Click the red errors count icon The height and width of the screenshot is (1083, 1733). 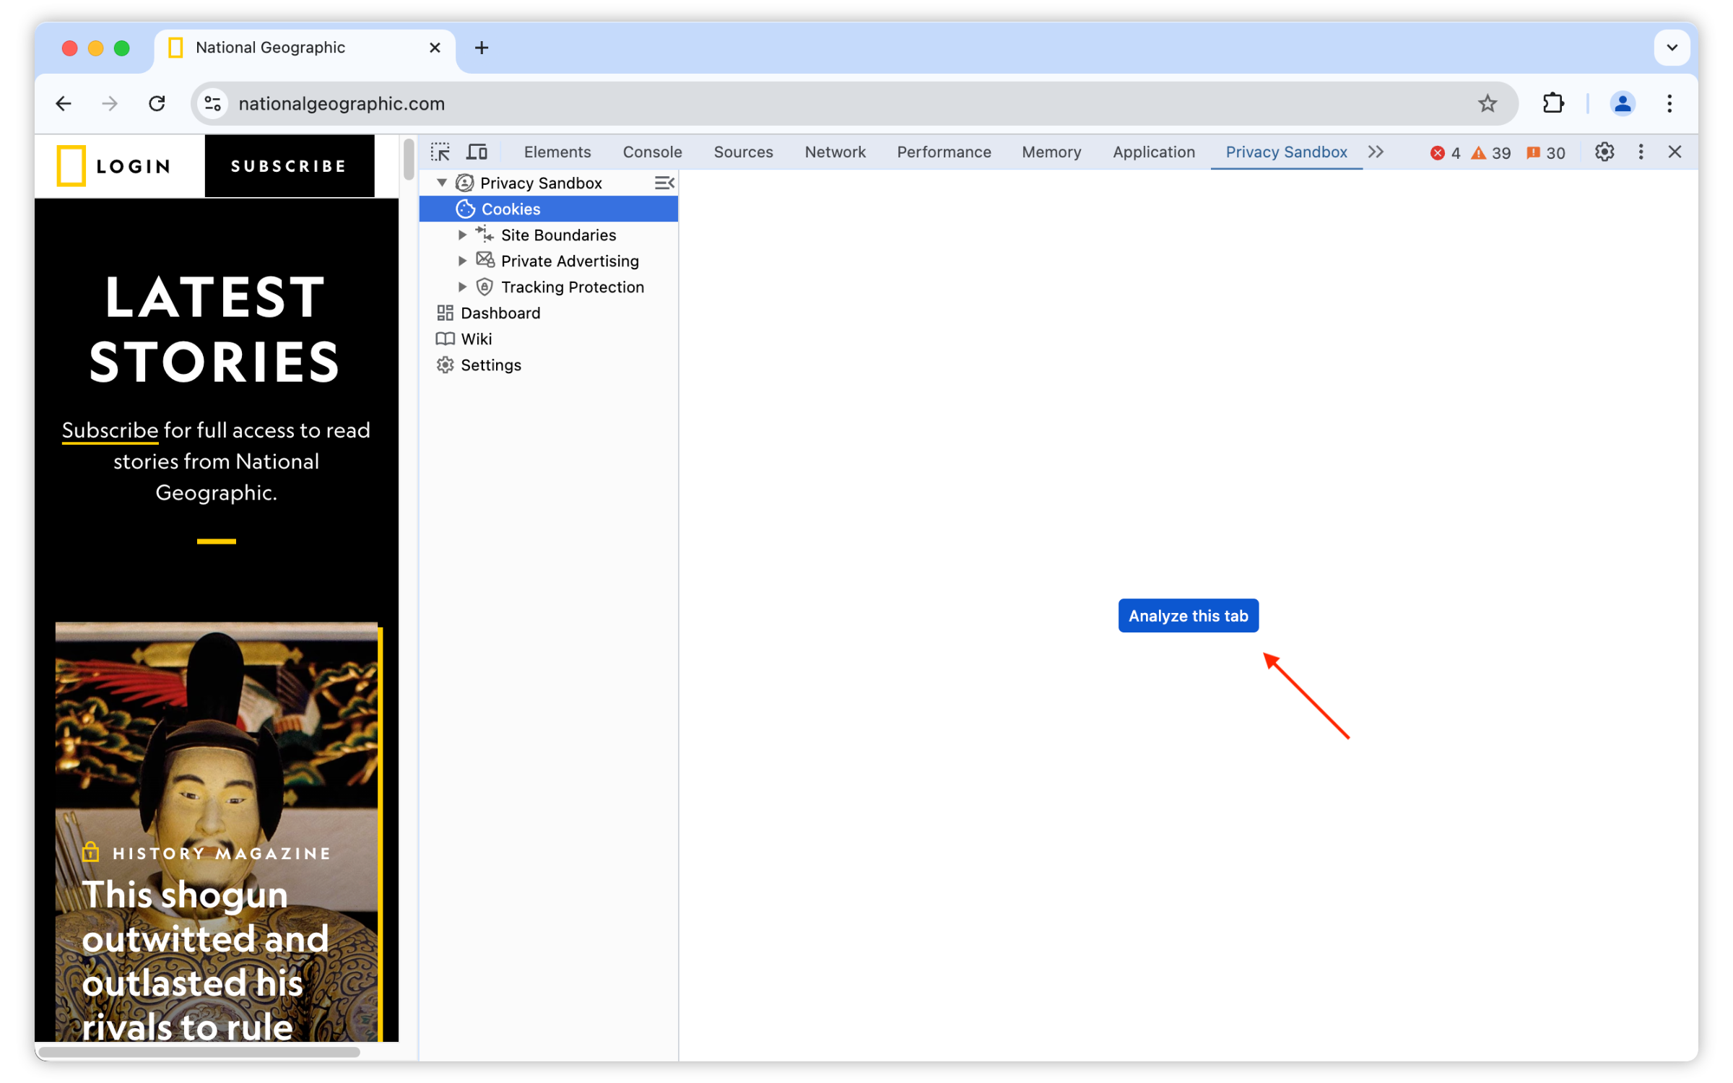1437,153
